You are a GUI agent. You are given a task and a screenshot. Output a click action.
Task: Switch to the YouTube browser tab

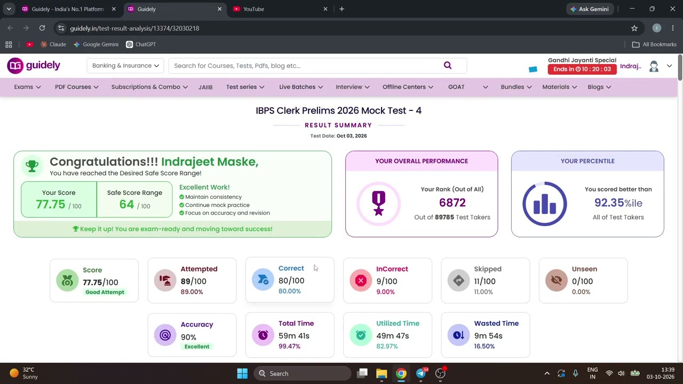click(281, 9)
